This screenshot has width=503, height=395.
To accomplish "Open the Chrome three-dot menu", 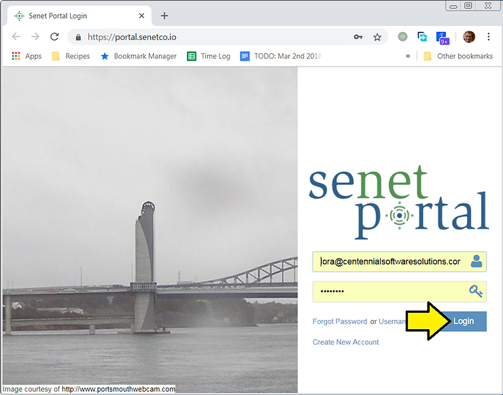I will (488, 37).
